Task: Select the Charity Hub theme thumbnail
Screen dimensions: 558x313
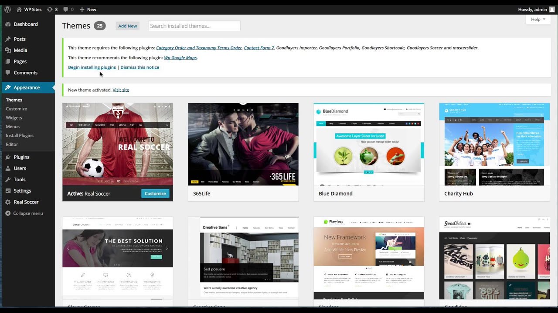Action: coord(494,144)
